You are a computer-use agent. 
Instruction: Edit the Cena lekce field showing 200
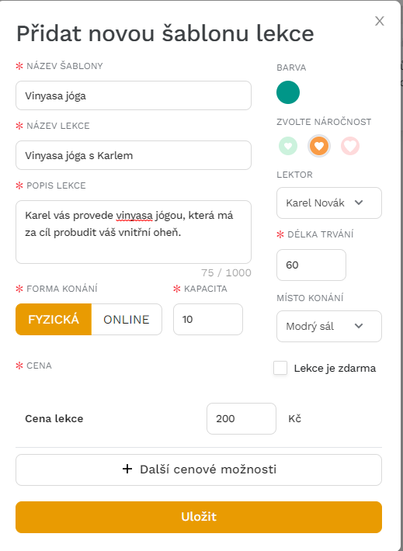pos(241,418)
